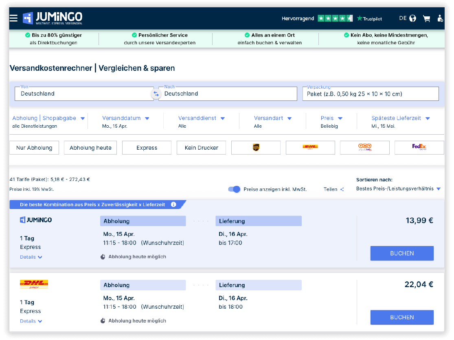The image size is (454, 340).
Task: Filter results by UPS carrier
Action: tap(256, 148)
